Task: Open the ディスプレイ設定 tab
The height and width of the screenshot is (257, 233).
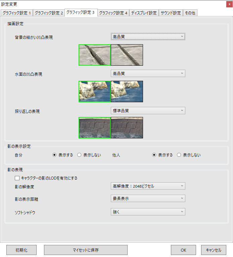Action: pyautogui.click(x=144, y=13)
